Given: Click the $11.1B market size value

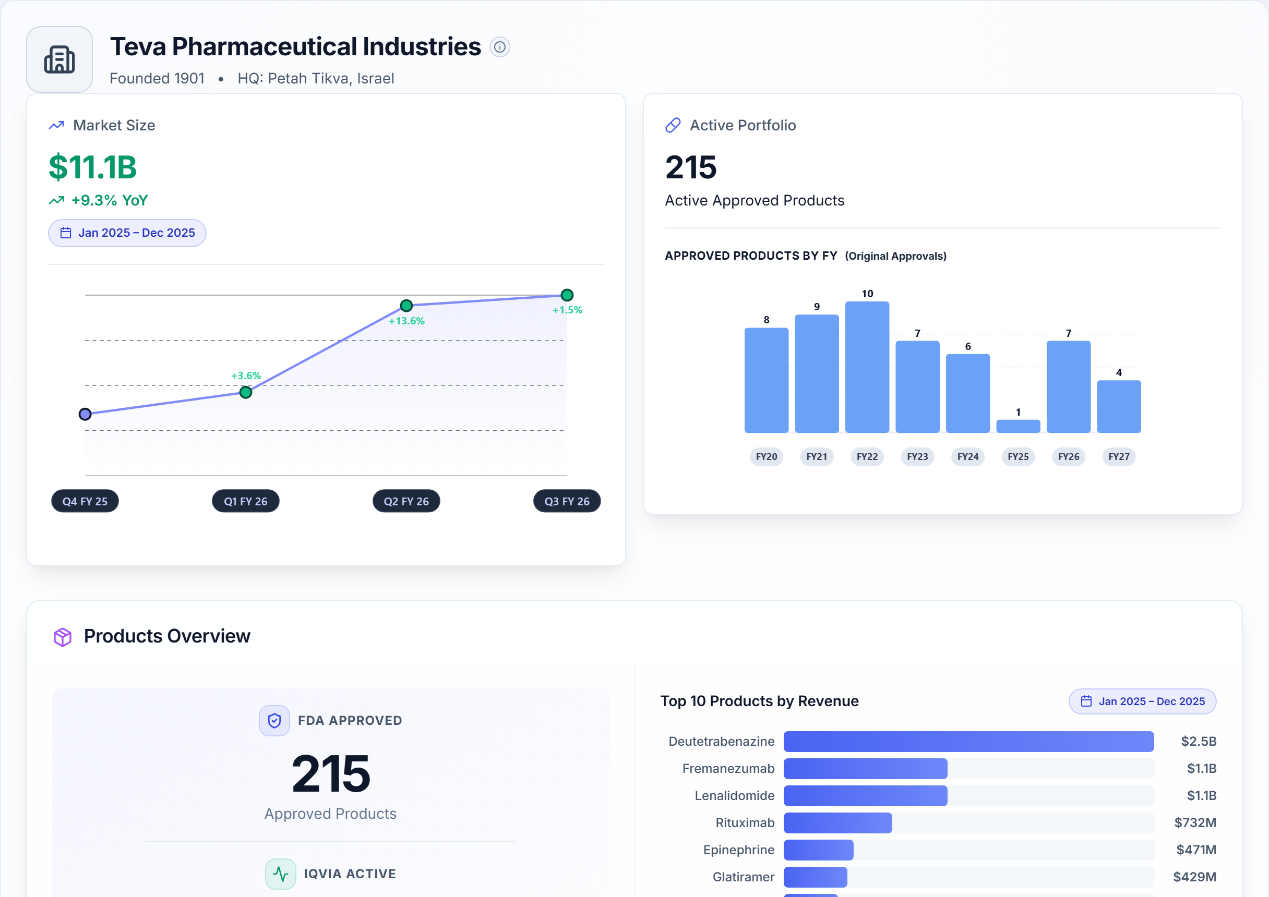Looking at the screenshot, I should point(92,167).
